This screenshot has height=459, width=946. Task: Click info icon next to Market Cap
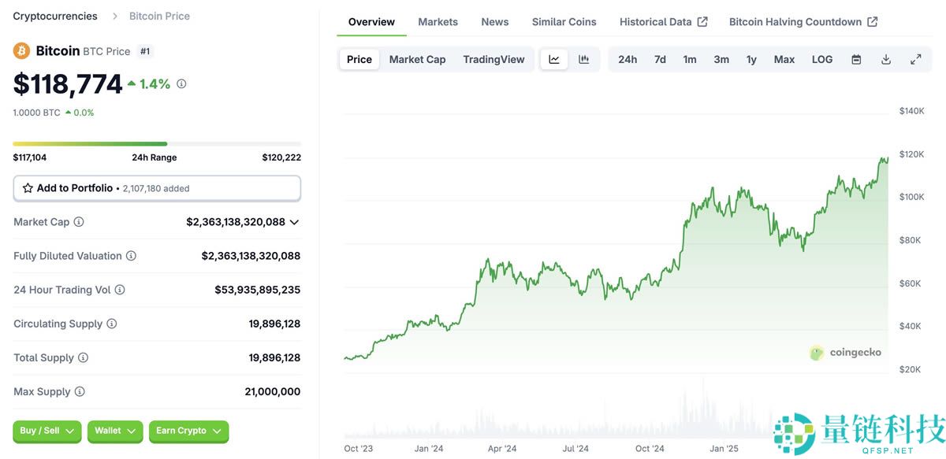(x=79, y=222)
